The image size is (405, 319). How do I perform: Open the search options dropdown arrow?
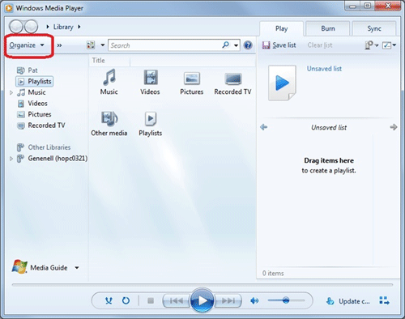(x=236, y=45)
